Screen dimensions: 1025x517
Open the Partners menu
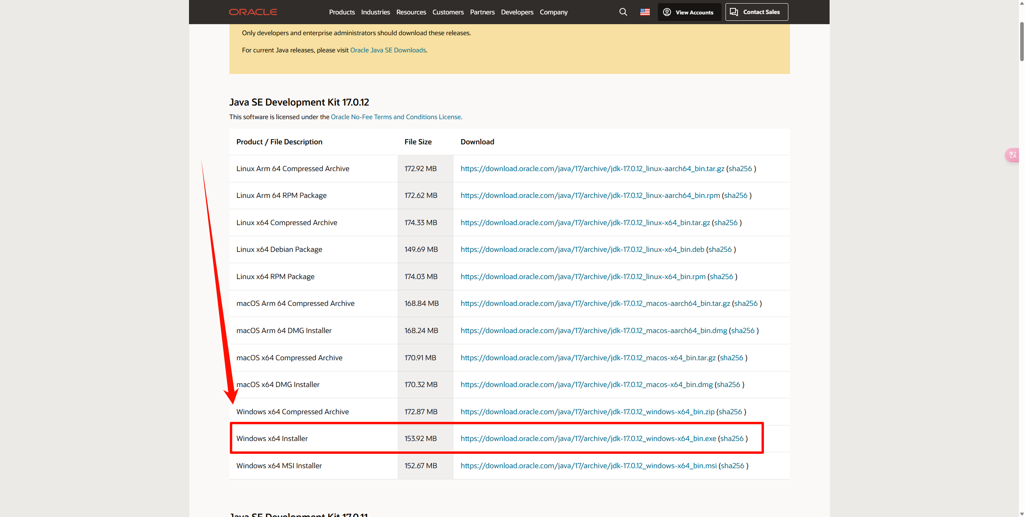[x=482, y=12]
